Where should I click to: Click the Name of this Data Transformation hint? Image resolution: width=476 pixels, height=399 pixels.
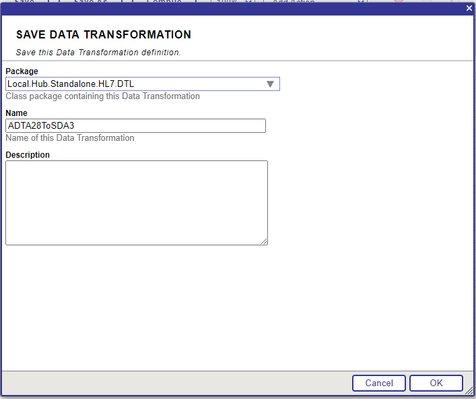coord(70,138)
